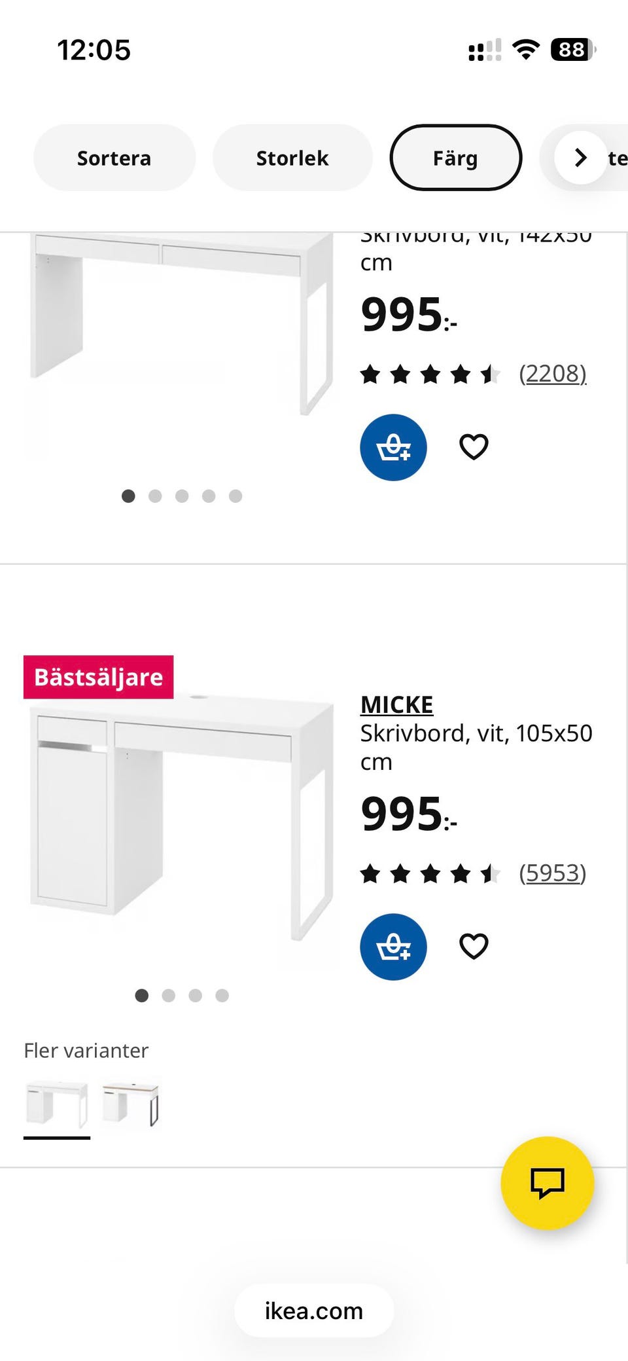The image size is (628, 1361).
Task: Tap the Bästsäljare badge
Action: coord(99,677)
